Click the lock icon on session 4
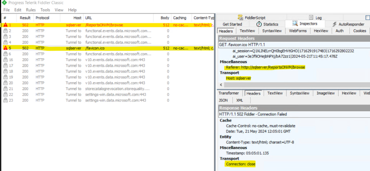Image resolution: width=370 pixels, height=171 pixels. click(x=5, y=42)
